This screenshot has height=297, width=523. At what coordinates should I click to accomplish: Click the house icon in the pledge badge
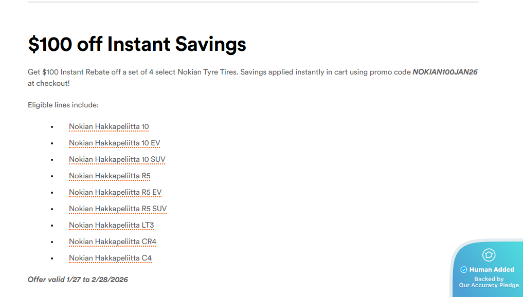coord(489,254)
